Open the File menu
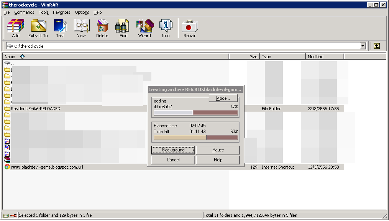Screen dimensions: 389x221 7,12
